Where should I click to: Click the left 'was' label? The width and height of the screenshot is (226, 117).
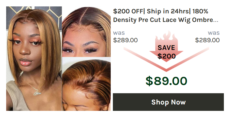(119, 33)
